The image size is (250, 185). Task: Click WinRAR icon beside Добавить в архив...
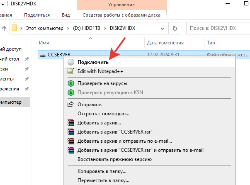[71, 123]
